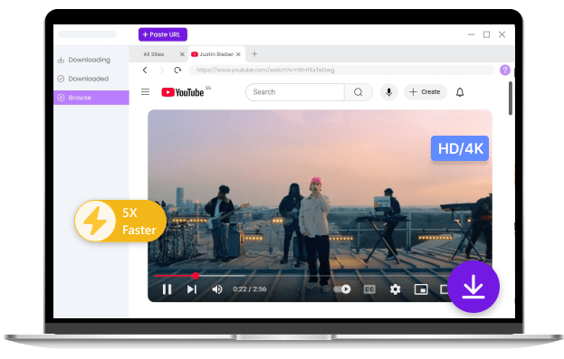Image resolution: width=564 pixels, height=359 pixels.
Task: Toggle closed captions CC
Action: click(369, 289)
